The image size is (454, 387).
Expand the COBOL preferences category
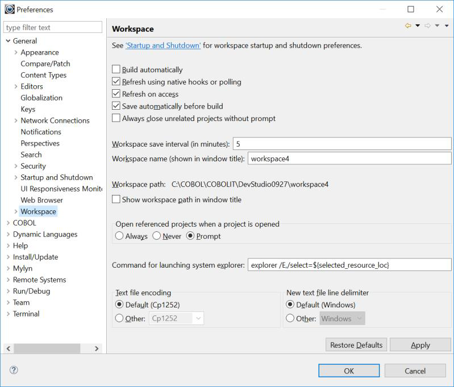(8, 223)
